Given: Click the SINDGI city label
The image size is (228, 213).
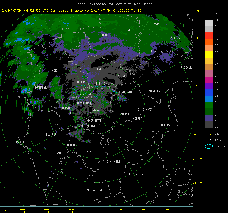Looking at the screenshot, I should coord(129,30).
